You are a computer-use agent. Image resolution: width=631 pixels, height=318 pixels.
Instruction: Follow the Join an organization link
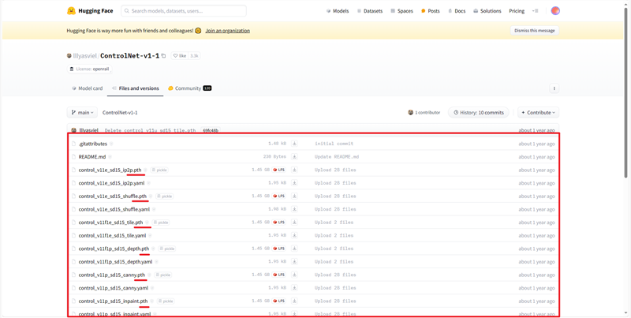pos(227,31)
